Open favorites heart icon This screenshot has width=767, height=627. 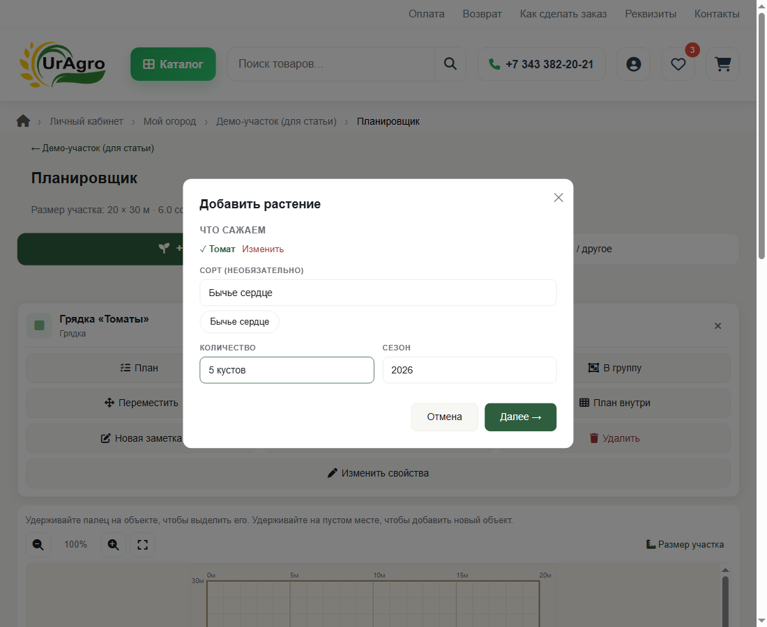click(678, 64)
